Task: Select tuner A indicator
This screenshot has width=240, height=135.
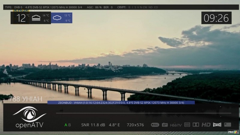Action: (66, 125)
